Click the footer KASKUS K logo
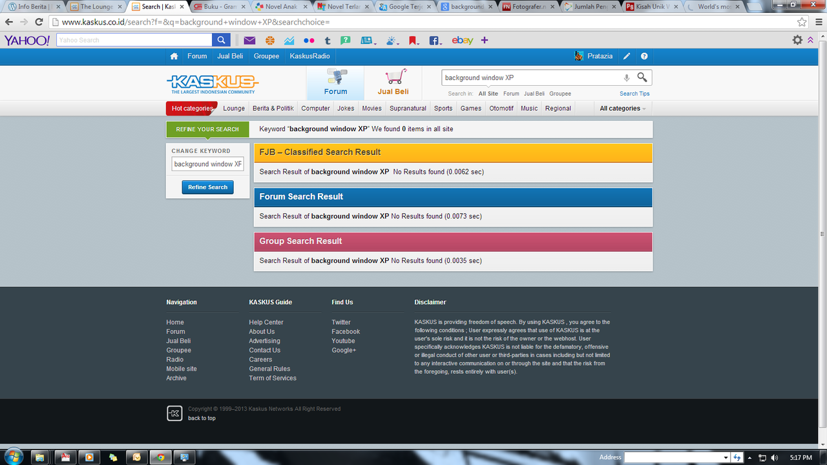The width and height of the screenshot is (827, 465). pyautogui.click(x=174, y=413)
